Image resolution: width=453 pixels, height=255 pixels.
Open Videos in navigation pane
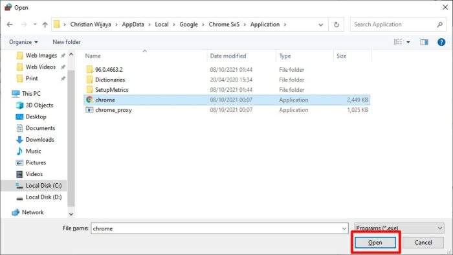click(34, 174)
